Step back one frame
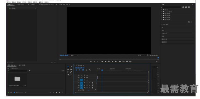This screenshot has width=200, height=99. 105,62
